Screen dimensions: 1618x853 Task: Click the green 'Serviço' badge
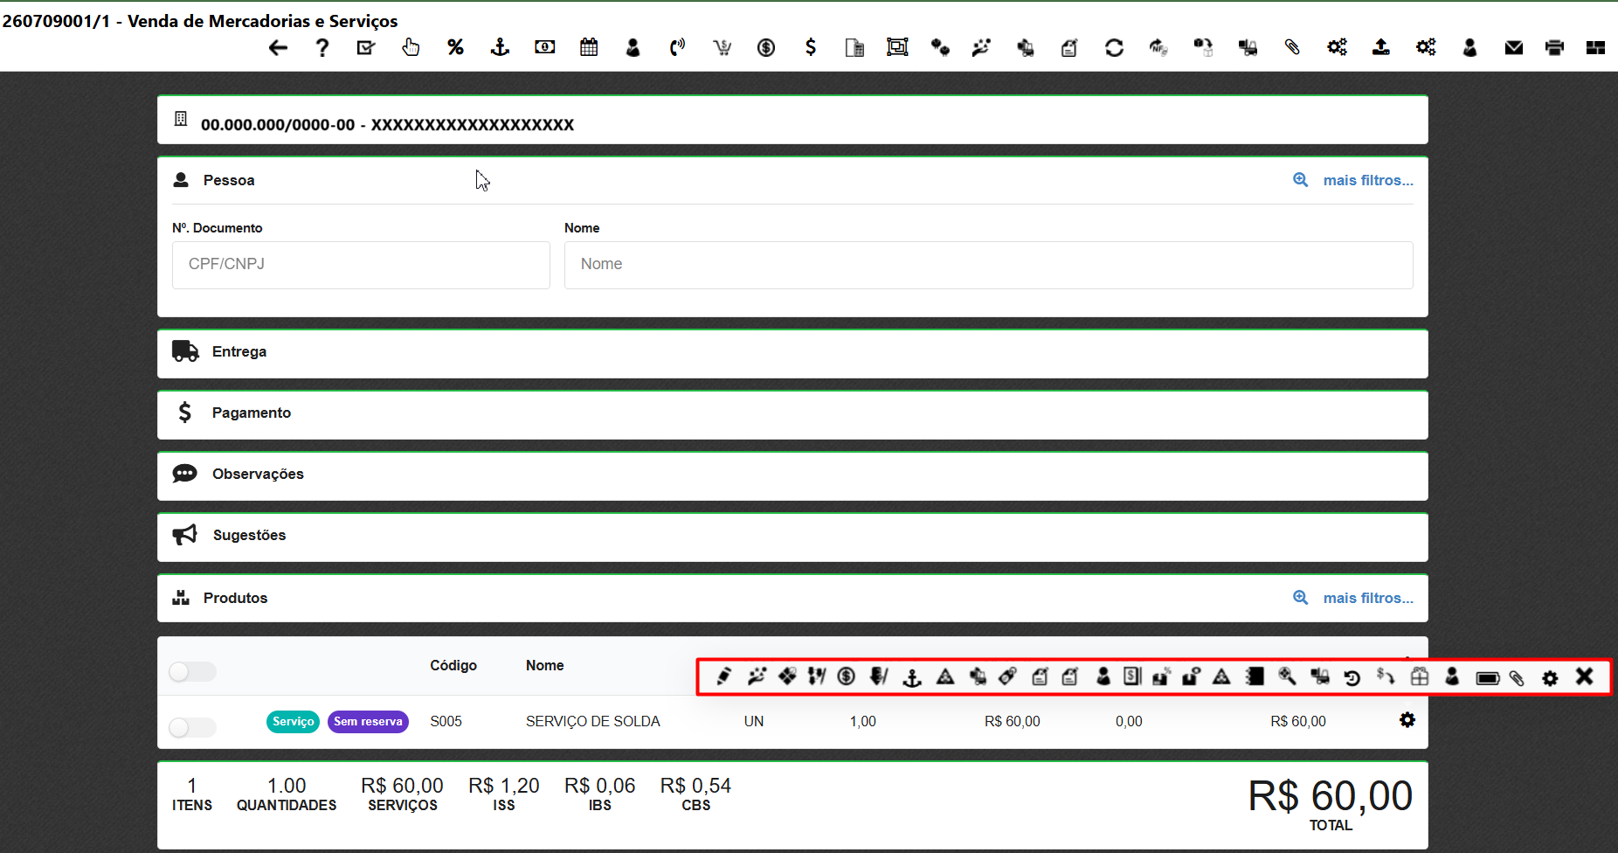click(293, 722)
